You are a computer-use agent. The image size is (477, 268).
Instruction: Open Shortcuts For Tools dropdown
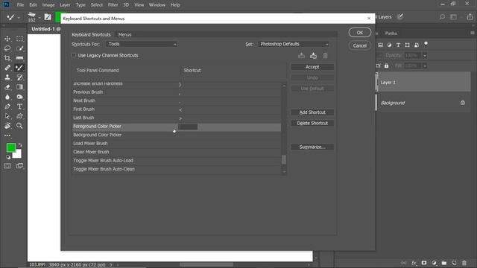tap(142, 44)
